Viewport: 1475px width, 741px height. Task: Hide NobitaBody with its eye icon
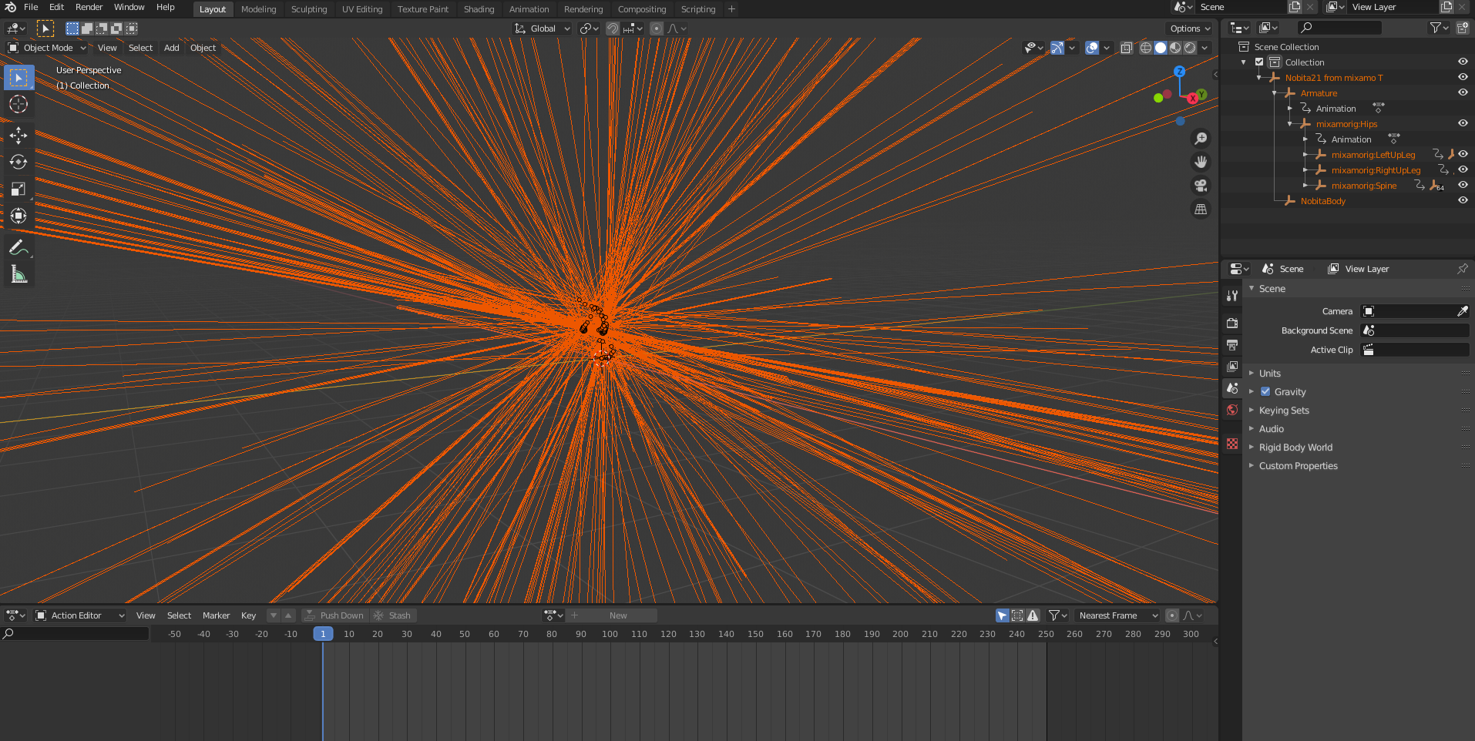1463,200
